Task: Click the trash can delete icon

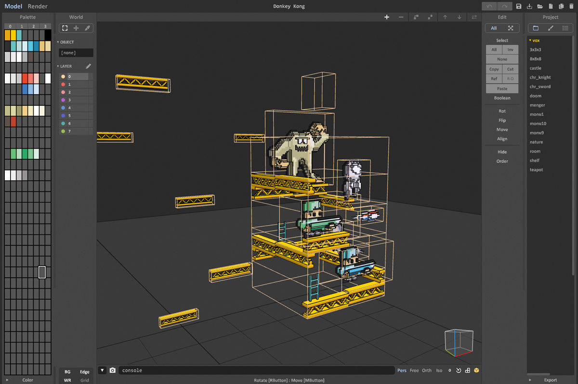Action: (x=572, y=6)
